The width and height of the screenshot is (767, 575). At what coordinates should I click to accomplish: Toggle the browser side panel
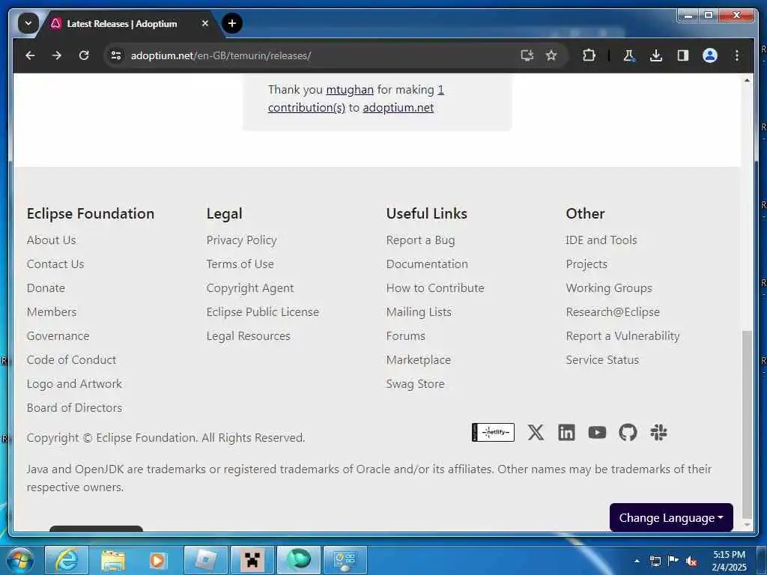tap(683, 55)
